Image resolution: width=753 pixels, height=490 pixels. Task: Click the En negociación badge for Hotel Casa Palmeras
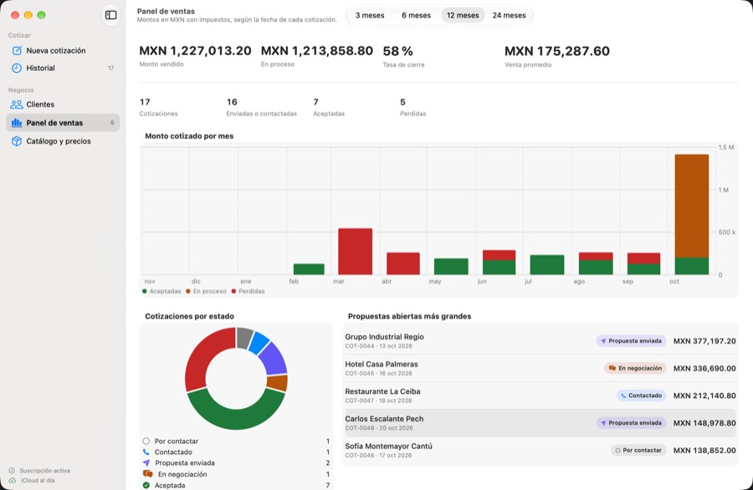(x=635, y=368)
